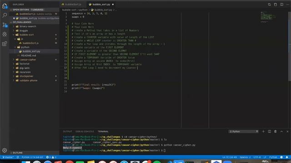The height and width of the screenshot is (163, 291).
Task: Change indentation via Spaces: 2
Action: [x=245, y=157]
